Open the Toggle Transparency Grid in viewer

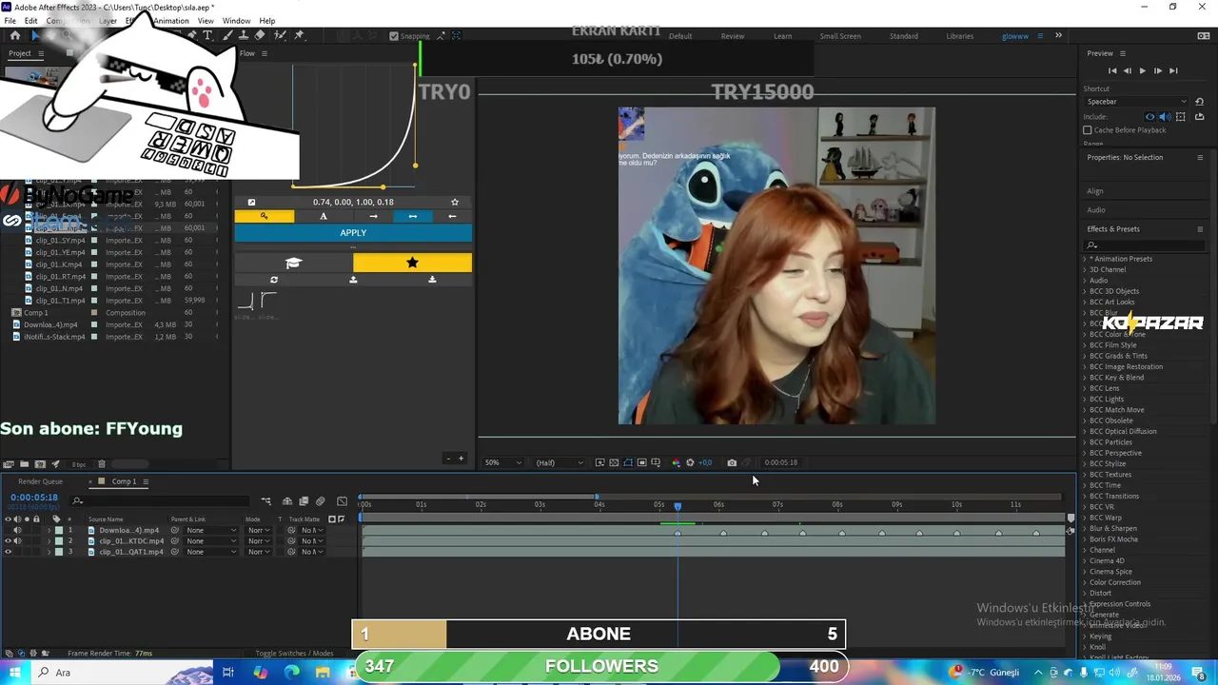[614, 462]
